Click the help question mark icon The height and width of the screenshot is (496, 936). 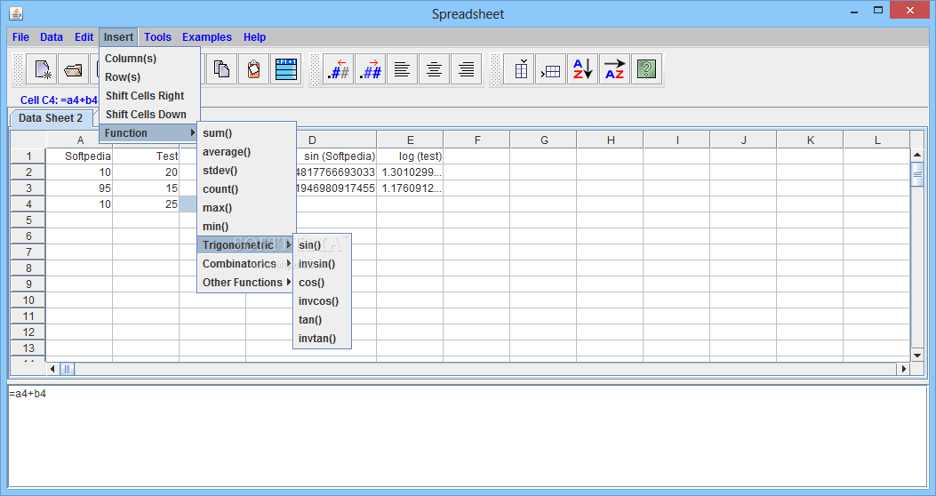coord(646,69)
